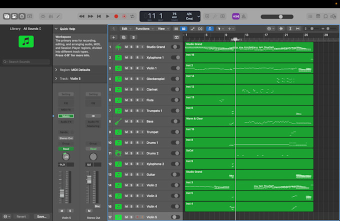
Task: Open the Note Pads panel
Action: point(318,16)
